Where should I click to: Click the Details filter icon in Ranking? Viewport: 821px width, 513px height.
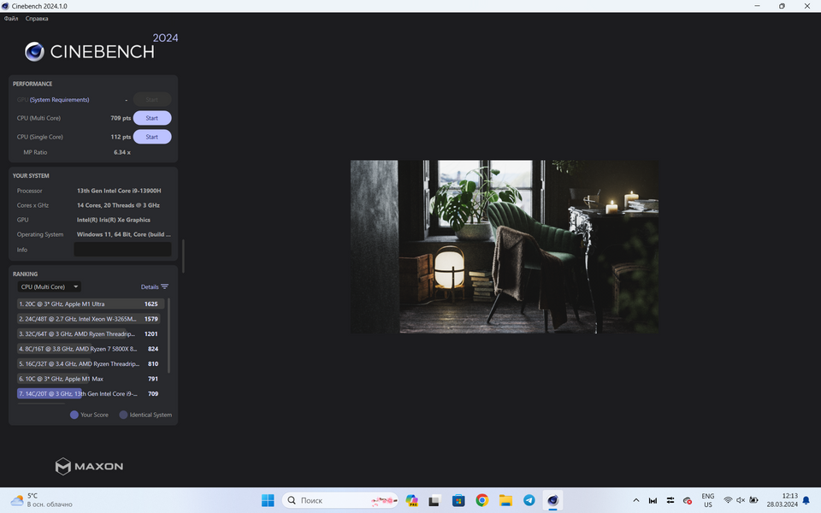[164, 287]
